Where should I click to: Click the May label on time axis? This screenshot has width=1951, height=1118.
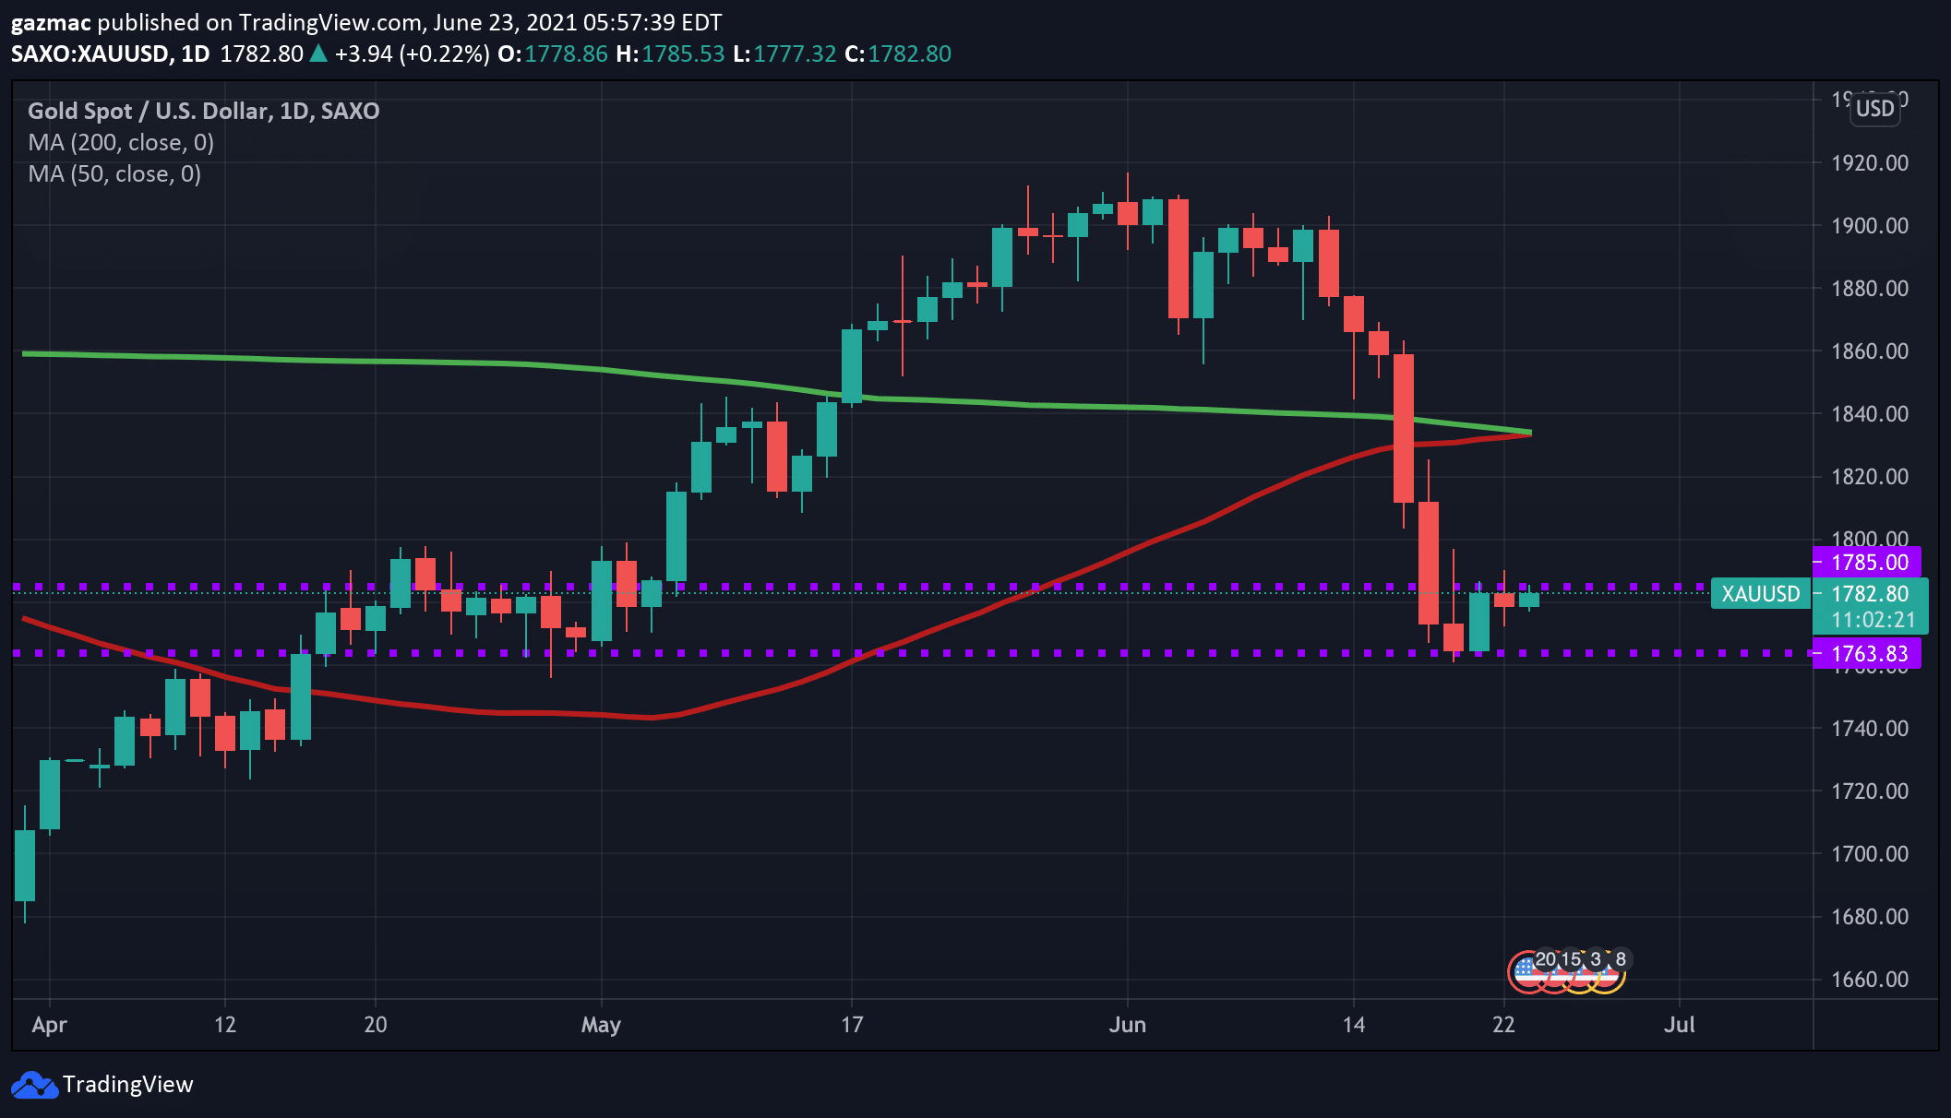[601, 1025]
